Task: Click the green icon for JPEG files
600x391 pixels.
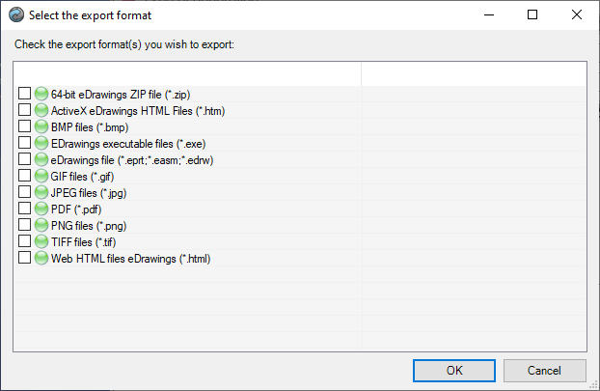Action: coord(41,192)
